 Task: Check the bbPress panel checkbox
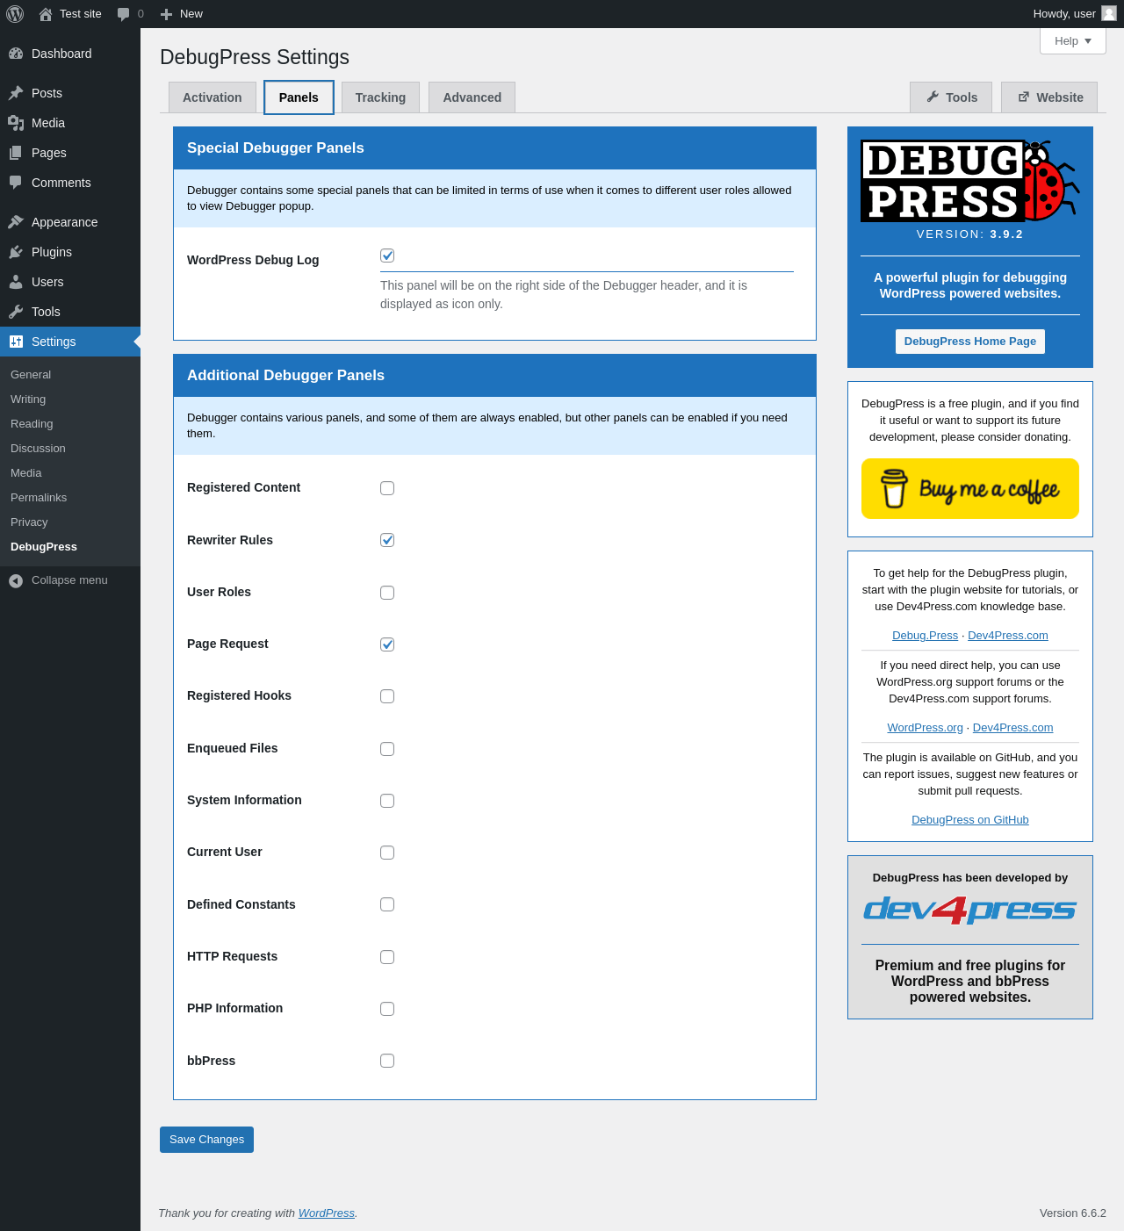[387, 1061]
